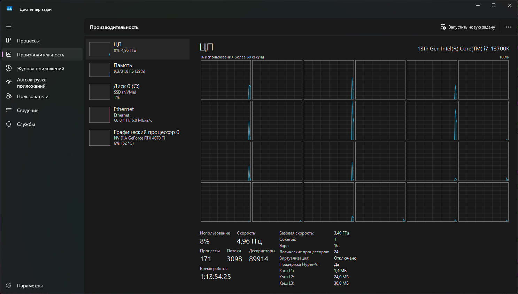Open the three-dot more options menu

(x=508, y=27)
